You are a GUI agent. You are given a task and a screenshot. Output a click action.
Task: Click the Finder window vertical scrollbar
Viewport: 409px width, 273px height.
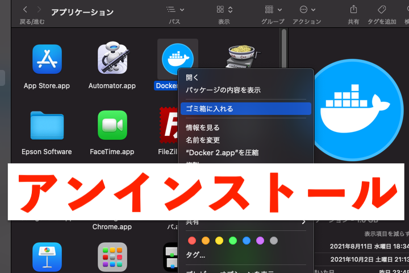click(x=284, y=48)
